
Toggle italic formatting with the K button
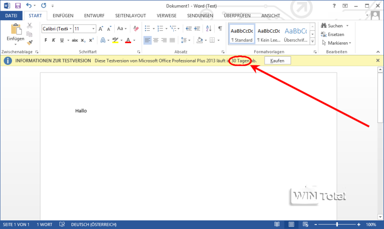(x=54, y=40)
